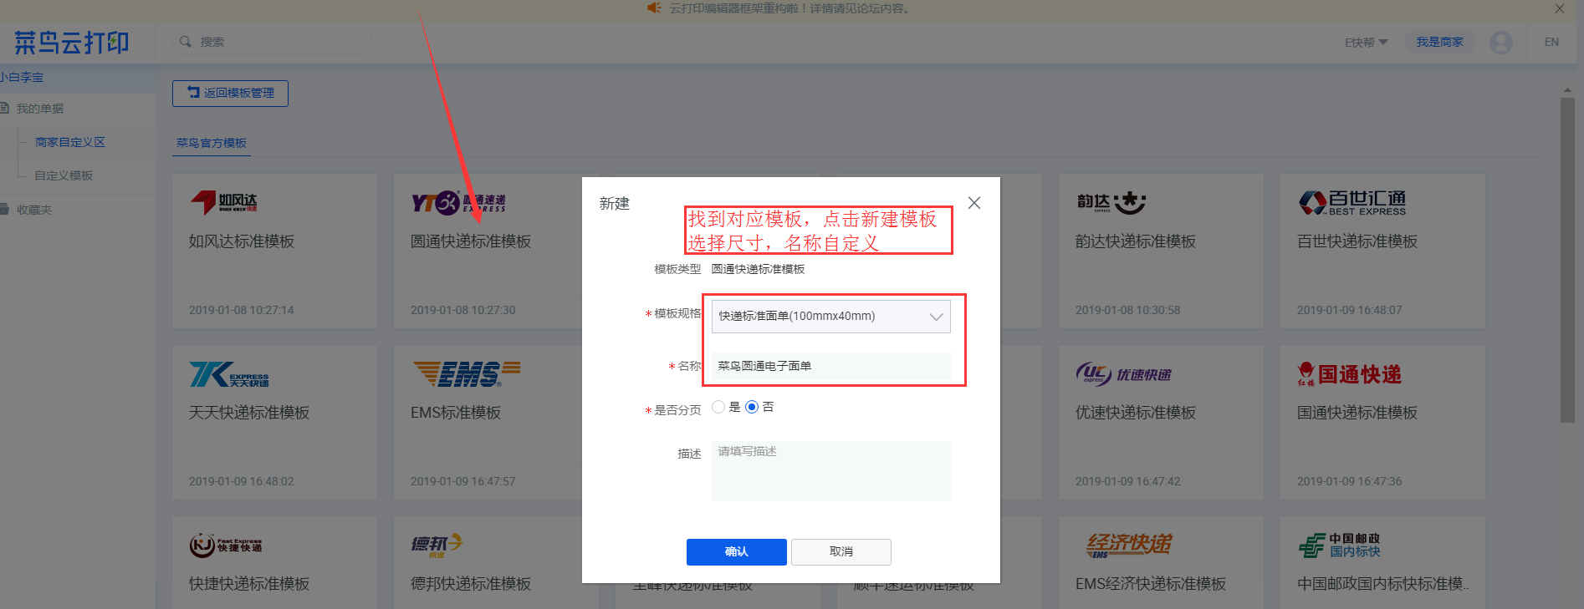
Task: Click the search magnifier icon
Action: coord(186,42)
